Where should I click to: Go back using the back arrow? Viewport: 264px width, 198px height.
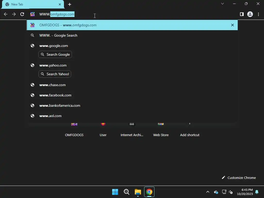pos(6,14)
